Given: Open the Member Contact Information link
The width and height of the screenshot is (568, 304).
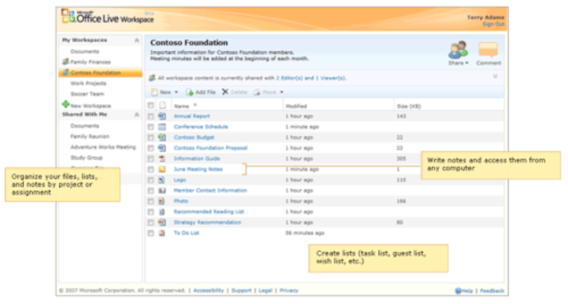Looking at the screenshot, I should pyautogui.click(x=210, y=191).
